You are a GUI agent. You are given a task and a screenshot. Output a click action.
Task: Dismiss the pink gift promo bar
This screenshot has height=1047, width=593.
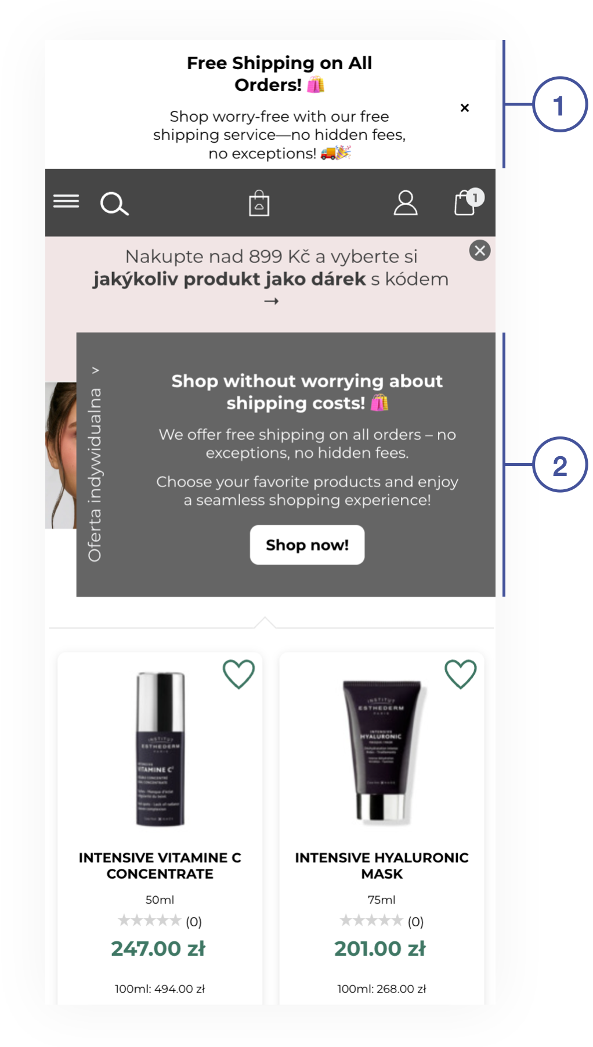pos(480,251)
